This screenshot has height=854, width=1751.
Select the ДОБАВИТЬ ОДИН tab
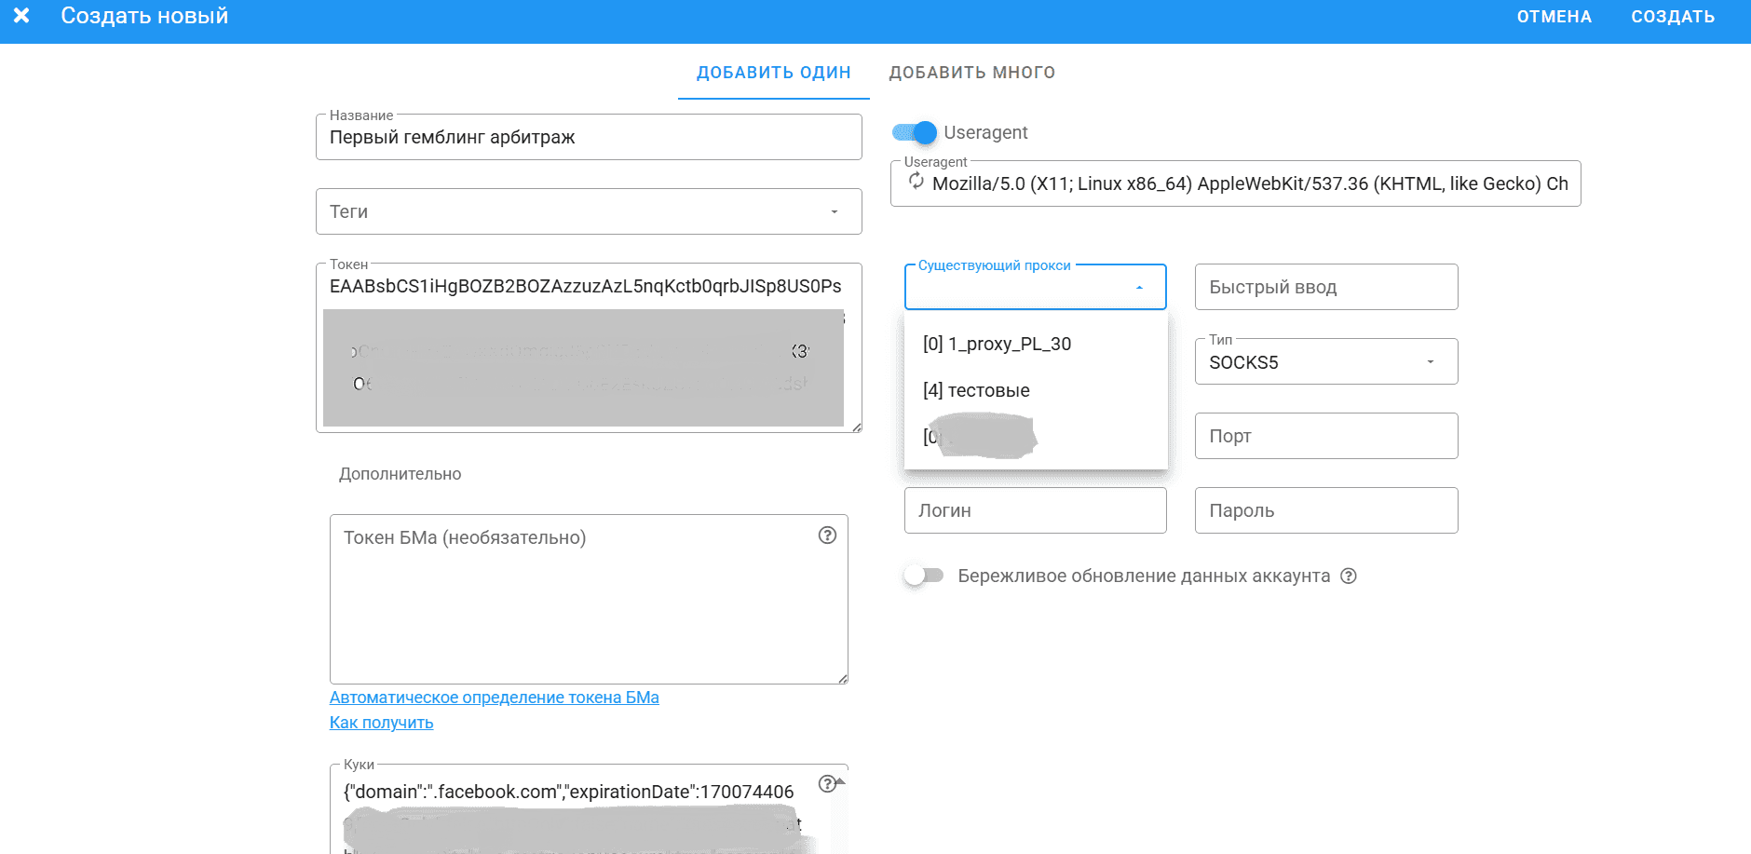point(773,73)
